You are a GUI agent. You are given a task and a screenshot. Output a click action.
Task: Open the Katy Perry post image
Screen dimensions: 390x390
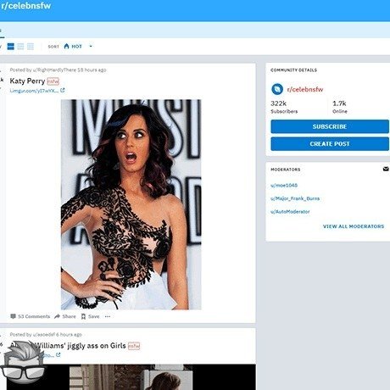[x=131, y=204]
